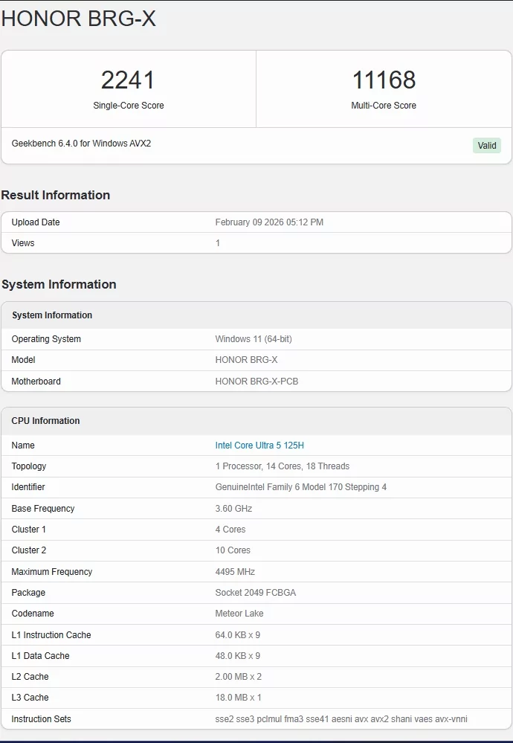This screenshot has width=513, height=743.
Task: Click the Instruction Sets value list
Action: pos(341,719)
